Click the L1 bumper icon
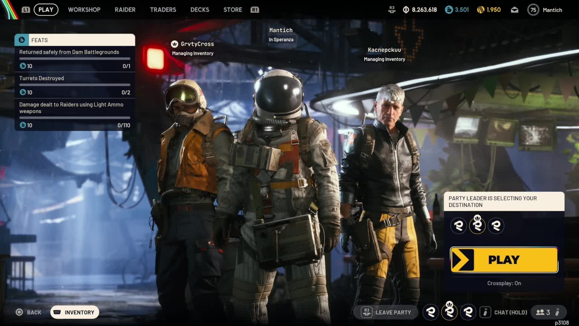Viewport: 579px width, 326px height. pos(26,9)
